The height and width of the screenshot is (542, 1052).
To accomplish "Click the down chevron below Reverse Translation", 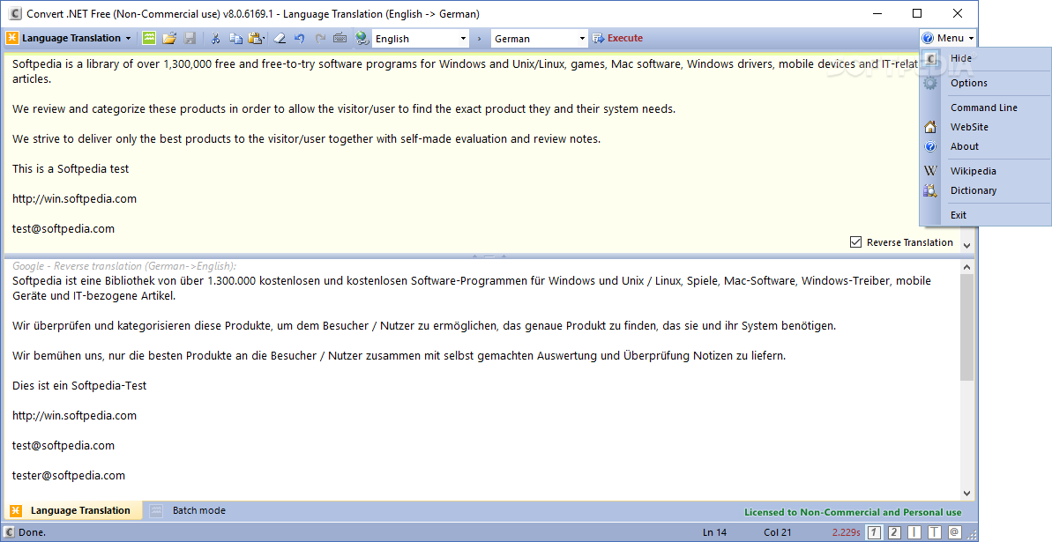I will coord(966,246).
